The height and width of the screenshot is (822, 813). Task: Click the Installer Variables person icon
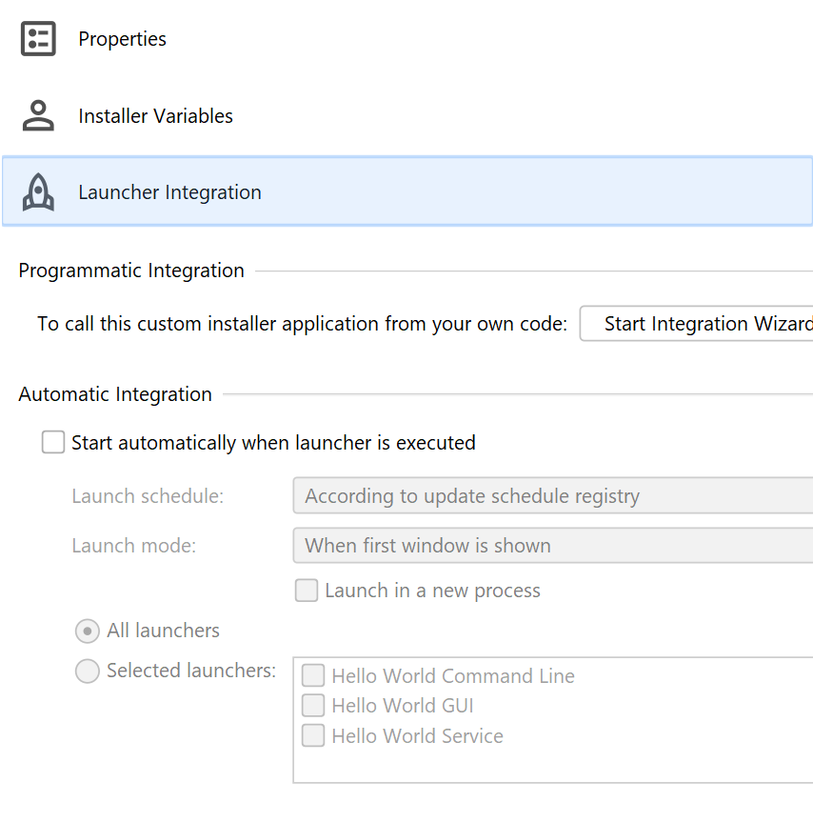click(x=38, y=116)
